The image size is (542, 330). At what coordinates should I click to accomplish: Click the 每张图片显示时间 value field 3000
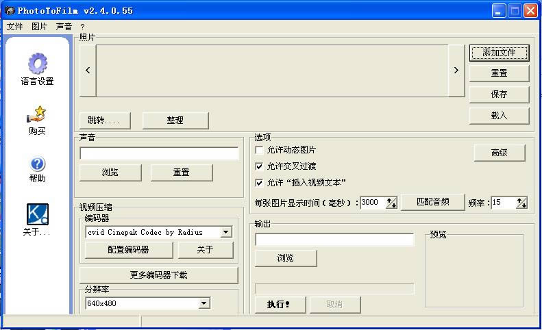pyautogui.click(x=373, y=203)
